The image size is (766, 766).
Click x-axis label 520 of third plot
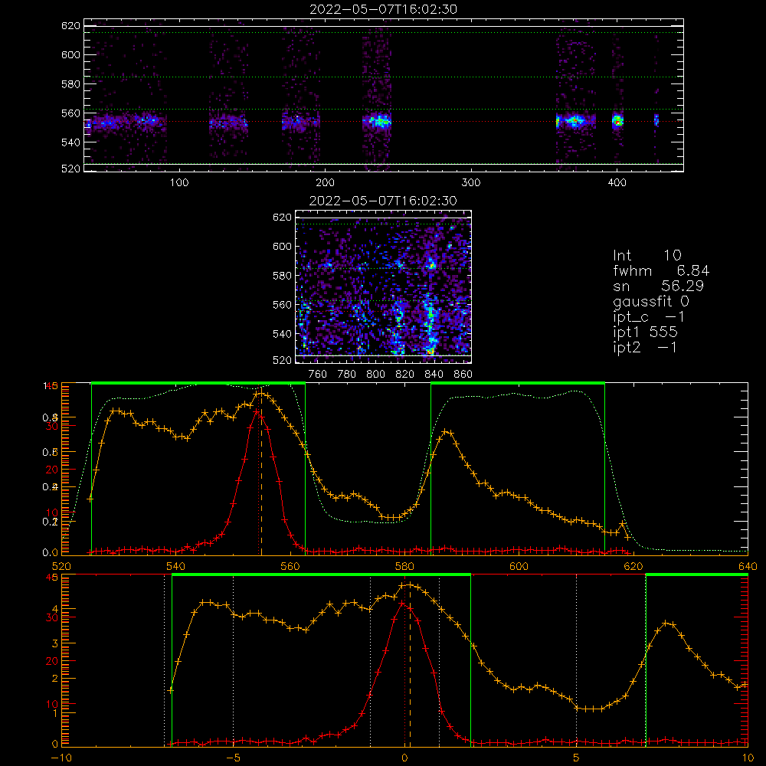(61, 566)
